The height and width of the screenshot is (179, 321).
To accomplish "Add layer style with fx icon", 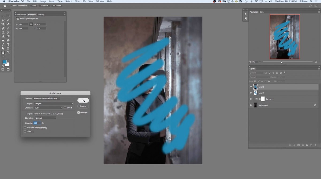I will (x=294, y=145).
